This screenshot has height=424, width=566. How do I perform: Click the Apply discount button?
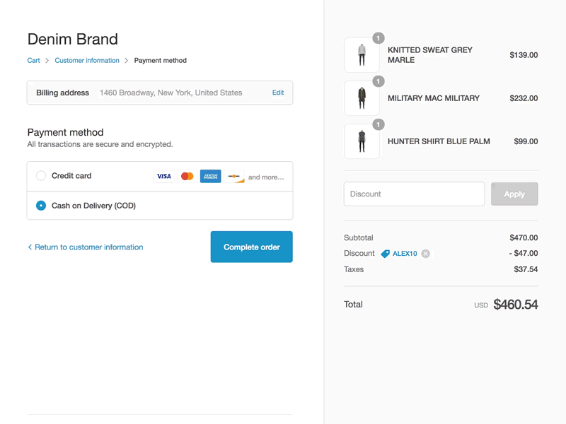click(x=514, y=194)
